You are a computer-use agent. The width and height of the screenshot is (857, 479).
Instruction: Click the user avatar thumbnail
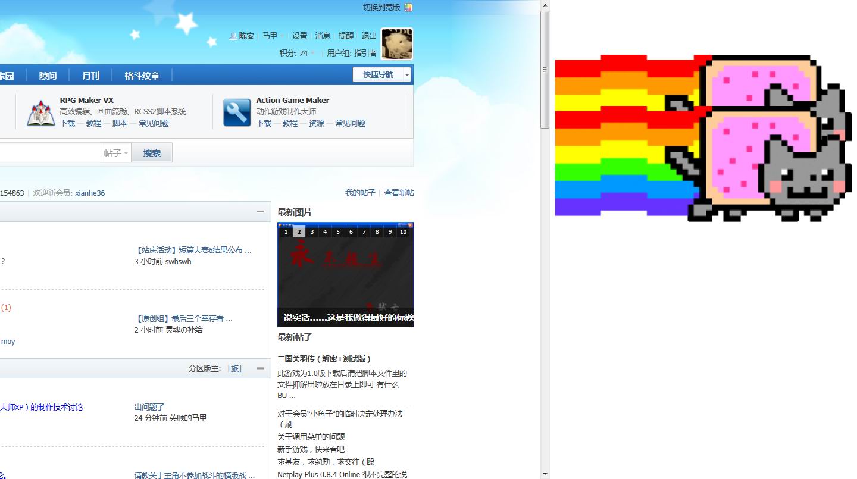click(397, 44)
